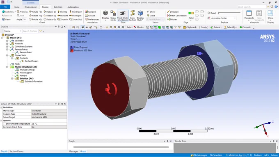This screenshot has height=157, width=279.
Task: Rotate view -Sy
Action: tap(50, 16)
